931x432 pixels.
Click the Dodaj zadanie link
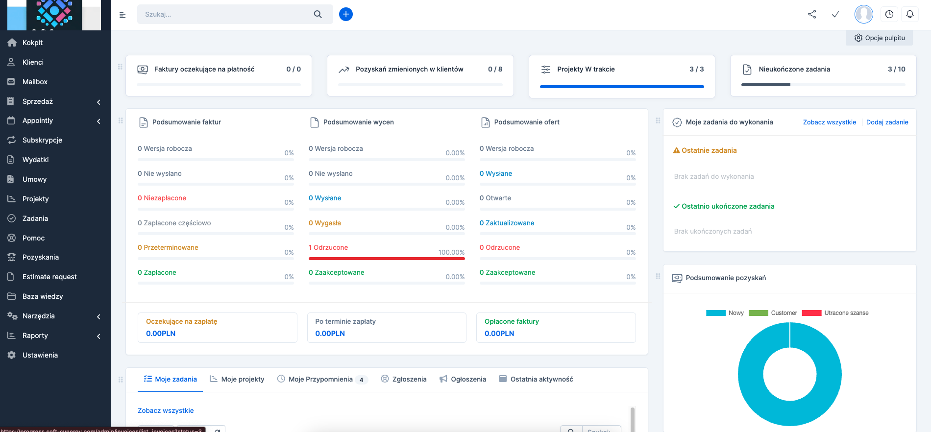click(x=887, y=122)
